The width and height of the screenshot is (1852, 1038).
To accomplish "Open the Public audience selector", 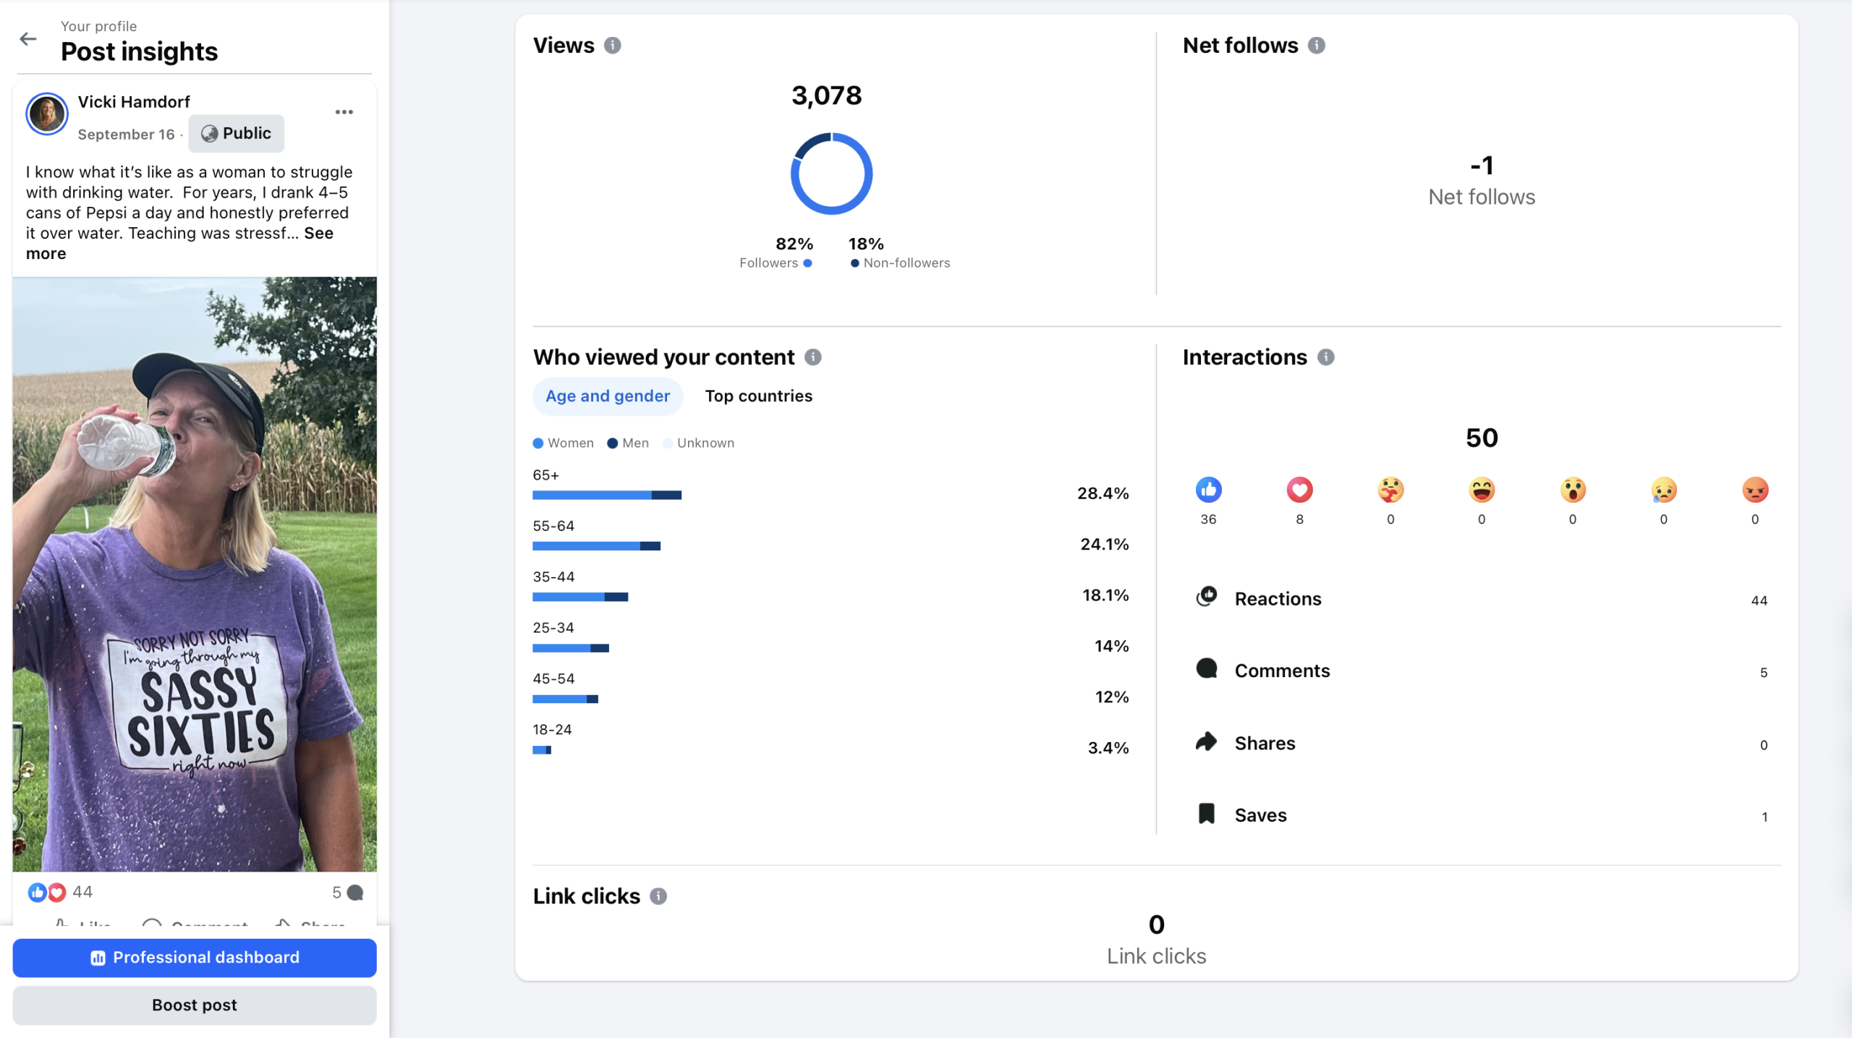I will click(x=236, y=134).
